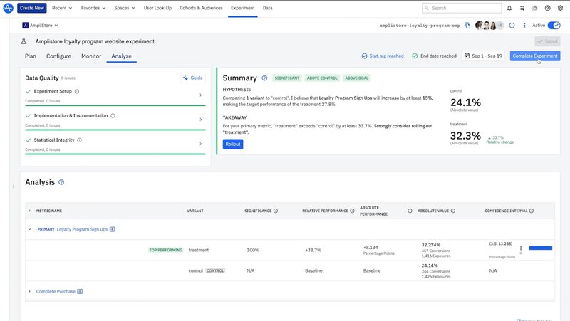Expand the Experiment Setup data quality section
The width and height of the screenshot is (570, 321).
200,95
